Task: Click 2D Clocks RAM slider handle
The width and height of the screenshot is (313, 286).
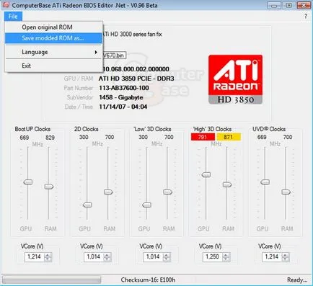Action: pyautogui.click(x=108, y=192)
